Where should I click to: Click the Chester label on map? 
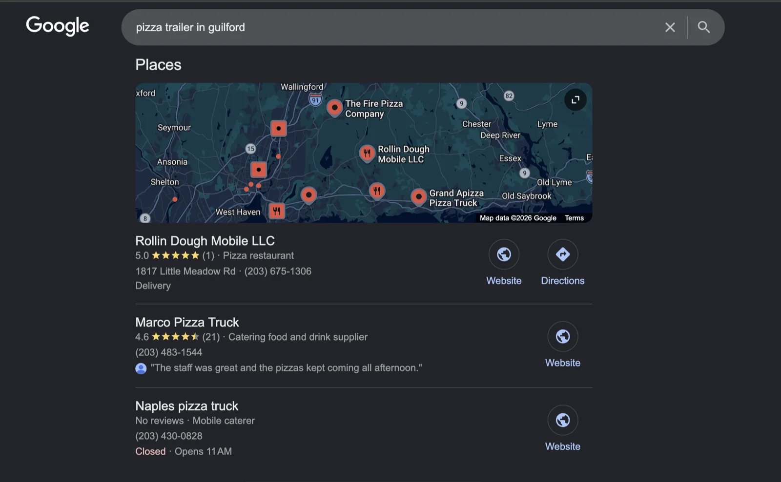tap(477, 124)
